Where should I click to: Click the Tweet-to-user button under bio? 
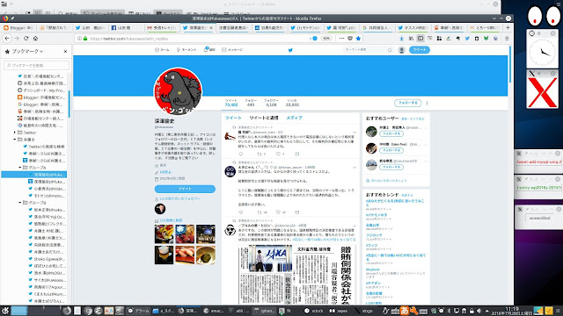tap(185, 189)
